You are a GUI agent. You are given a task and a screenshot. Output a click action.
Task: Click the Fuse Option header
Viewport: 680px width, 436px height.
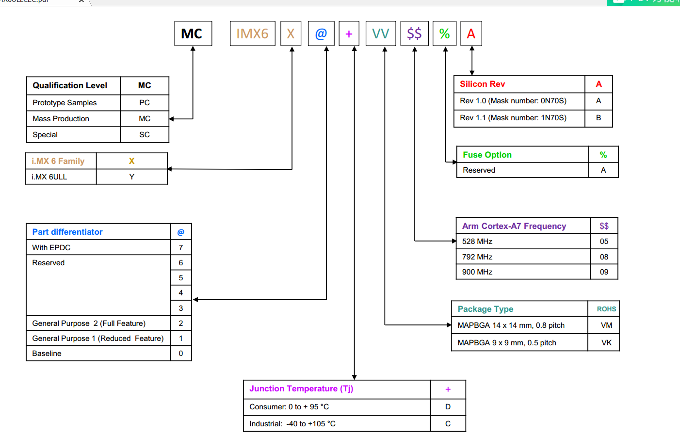[487, 155]
